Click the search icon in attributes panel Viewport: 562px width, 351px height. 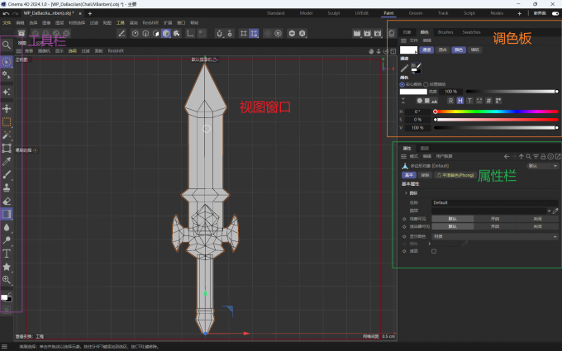(x=528, y=157)
